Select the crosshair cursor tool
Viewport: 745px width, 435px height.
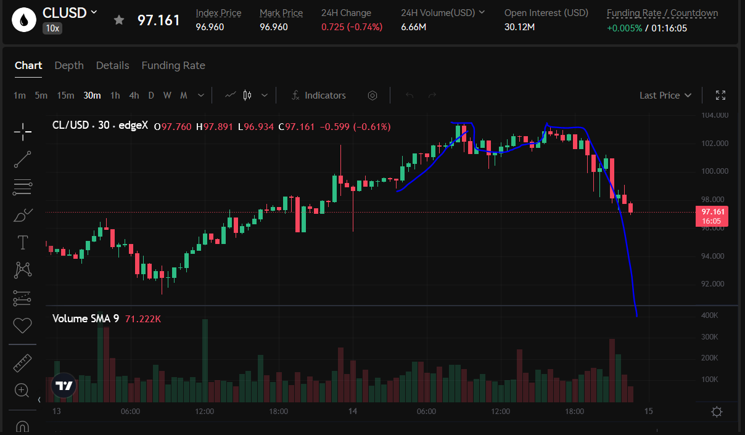tap(23, 131)
